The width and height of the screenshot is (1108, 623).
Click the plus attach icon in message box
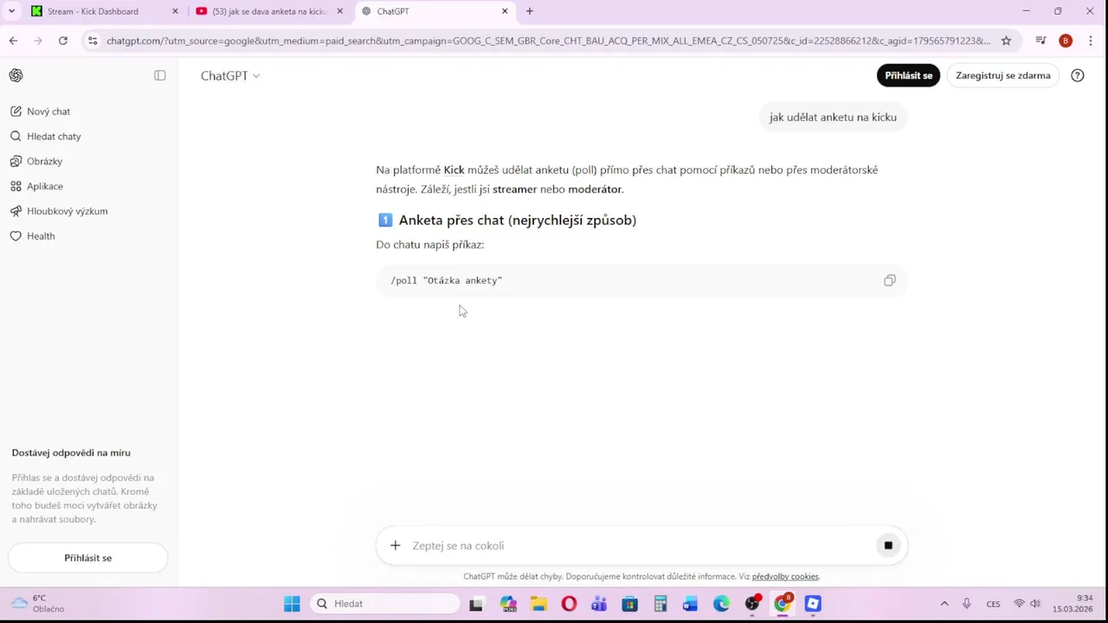point(396,545)
